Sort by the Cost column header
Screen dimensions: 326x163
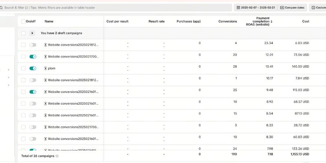pyautogui.click(x=305, y=21)
